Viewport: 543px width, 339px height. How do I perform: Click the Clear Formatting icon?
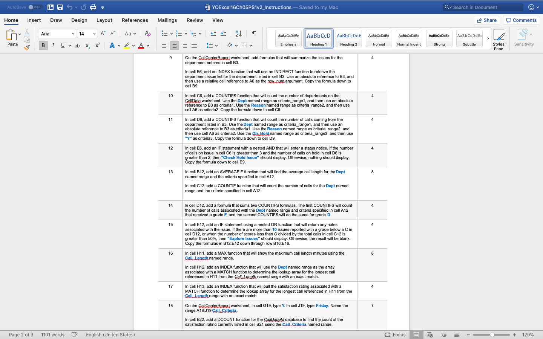coord(148,34)
